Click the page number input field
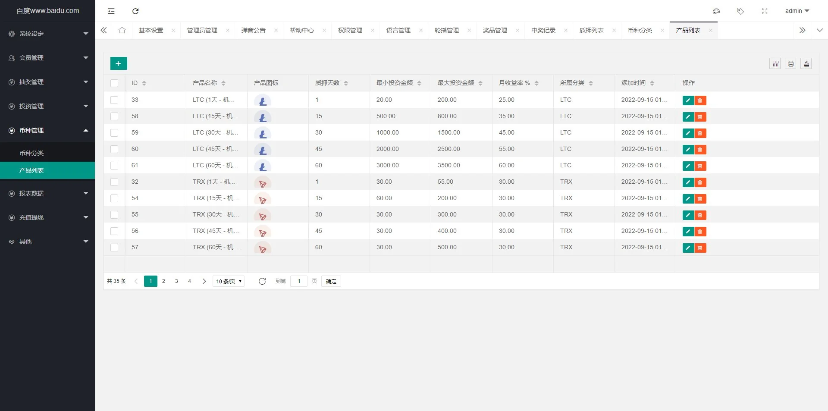Image resolution: width=828 pixels, height=411 pixels. point(299,281)
